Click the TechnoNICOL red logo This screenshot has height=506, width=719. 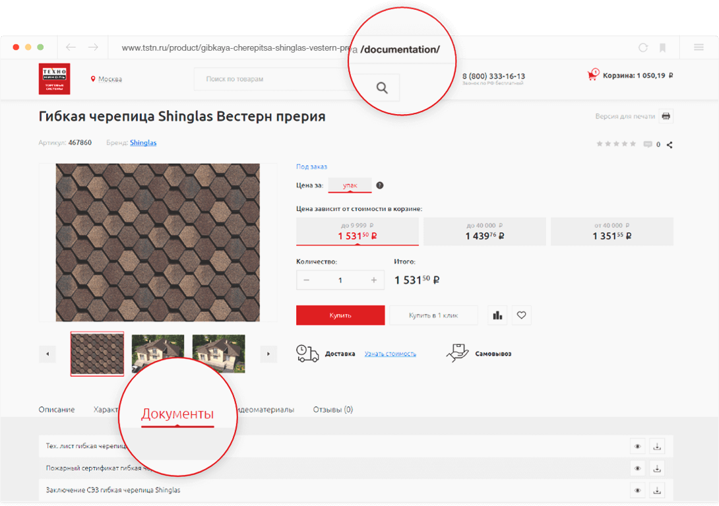pos(54,79)
